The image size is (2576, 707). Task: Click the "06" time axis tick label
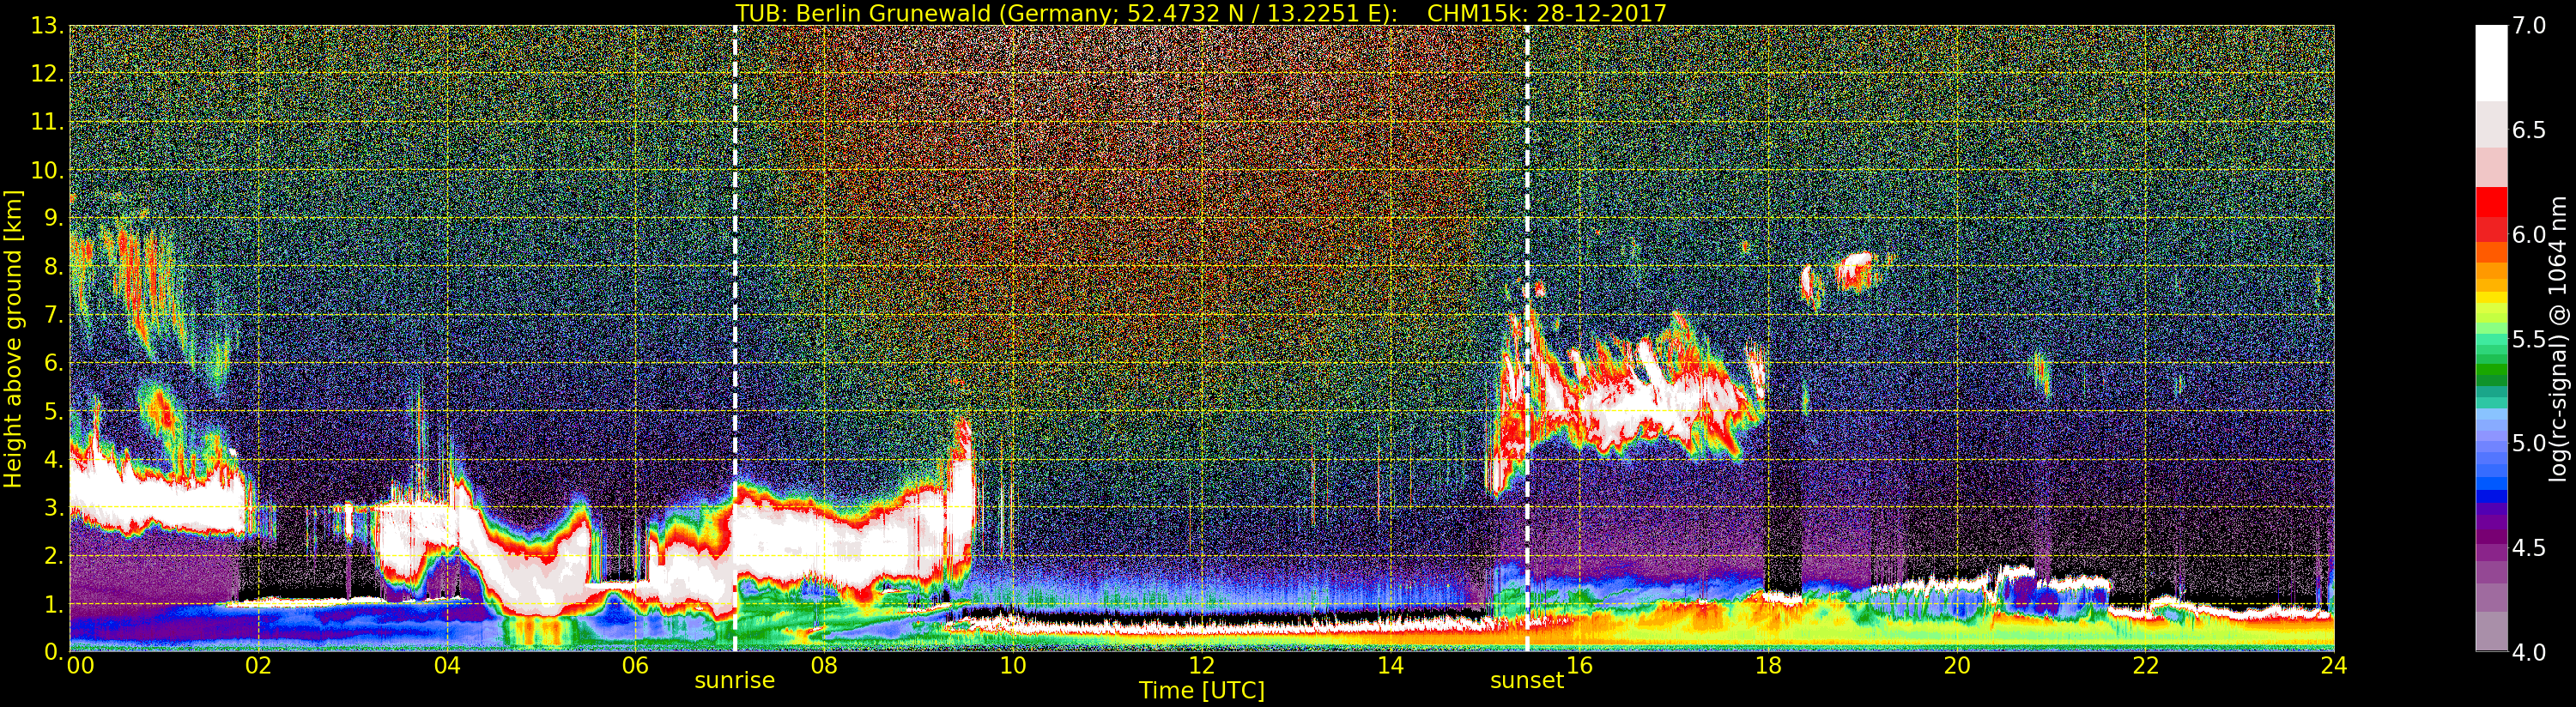pyautogui.click(x=635, y=666)
